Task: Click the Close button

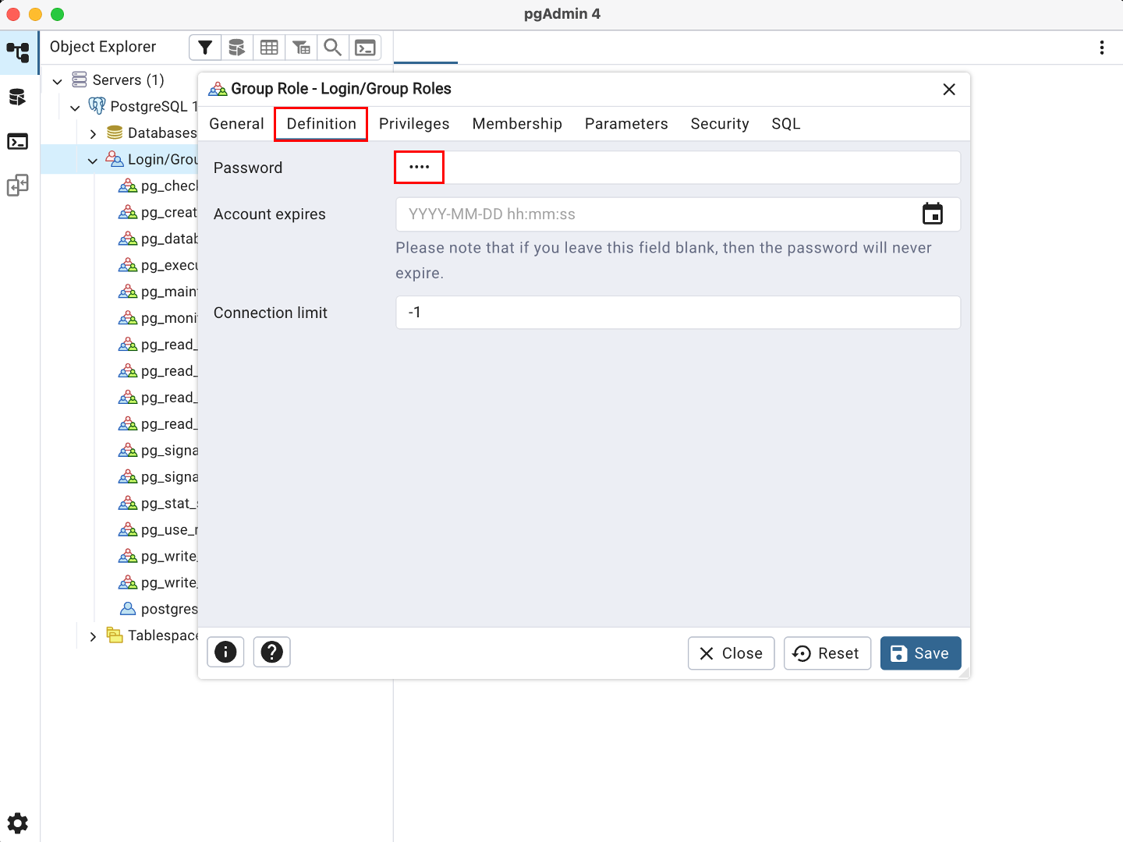Action: coord(731,653)
